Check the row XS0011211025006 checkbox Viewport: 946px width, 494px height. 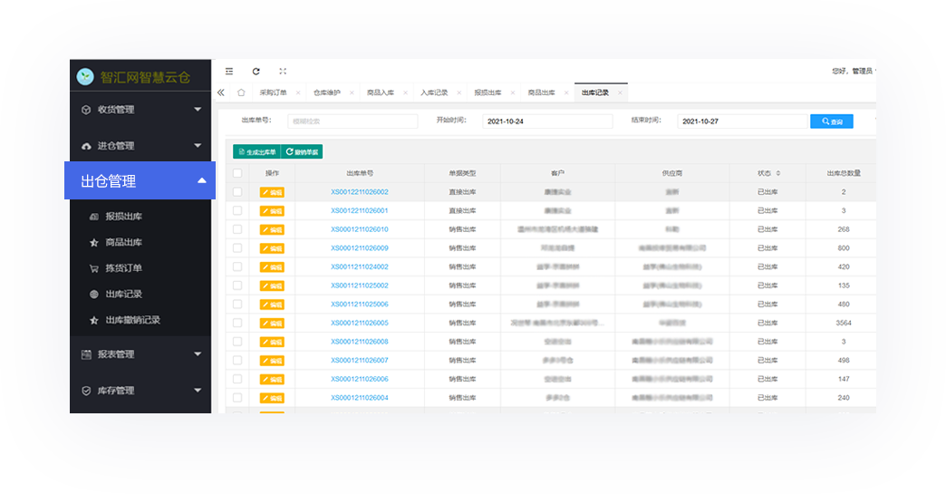[237, 304]
